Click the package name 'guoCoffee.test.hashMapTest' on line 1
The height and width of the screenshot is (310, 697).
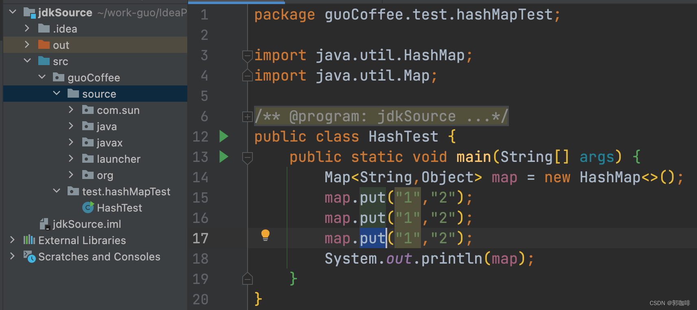tap(439, 15)
